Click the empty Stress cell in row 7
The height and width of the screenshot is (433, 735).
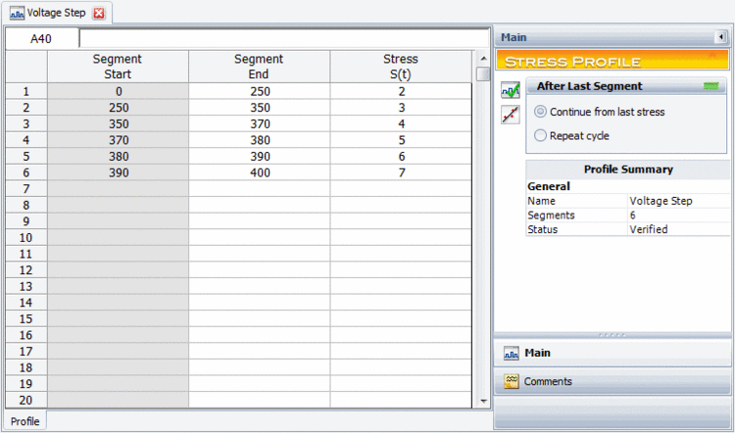coord(401,189)
